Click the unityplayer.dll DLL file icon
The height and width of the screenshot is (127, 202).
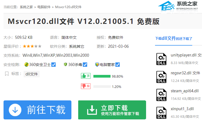[x=162, y=59]
